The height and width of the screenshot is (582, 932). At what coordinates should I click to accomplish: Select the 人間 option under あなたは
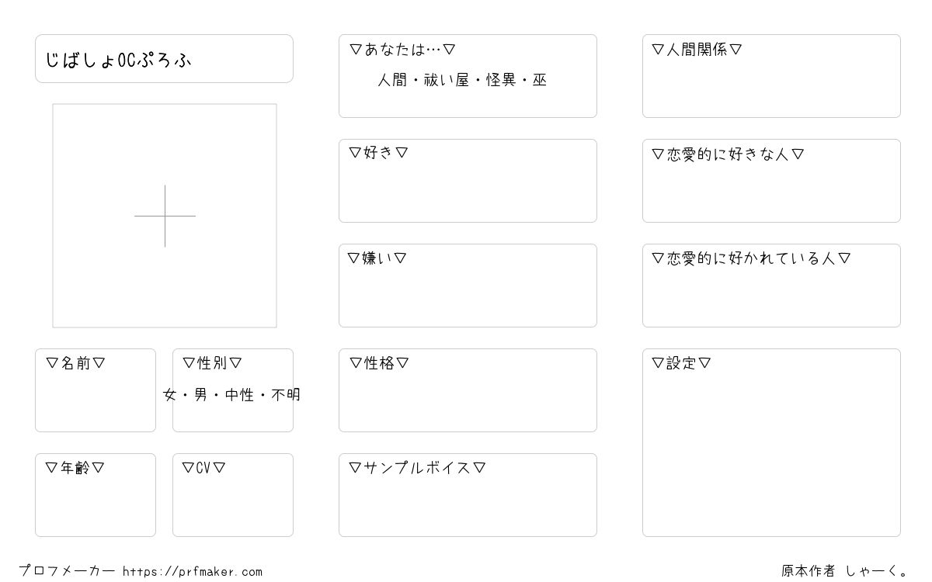392,80
